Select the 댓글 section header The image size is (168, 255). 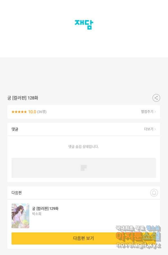(x=15, y=129)
